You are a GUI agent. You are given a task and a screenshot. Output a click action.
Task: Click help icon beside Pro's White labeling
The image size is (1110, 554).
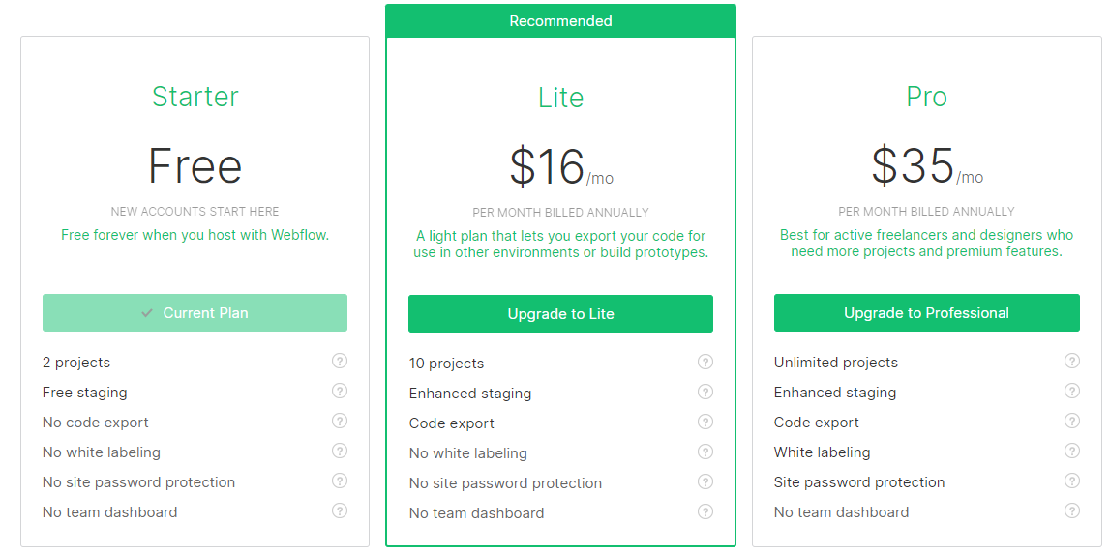tap(1072, 451)
